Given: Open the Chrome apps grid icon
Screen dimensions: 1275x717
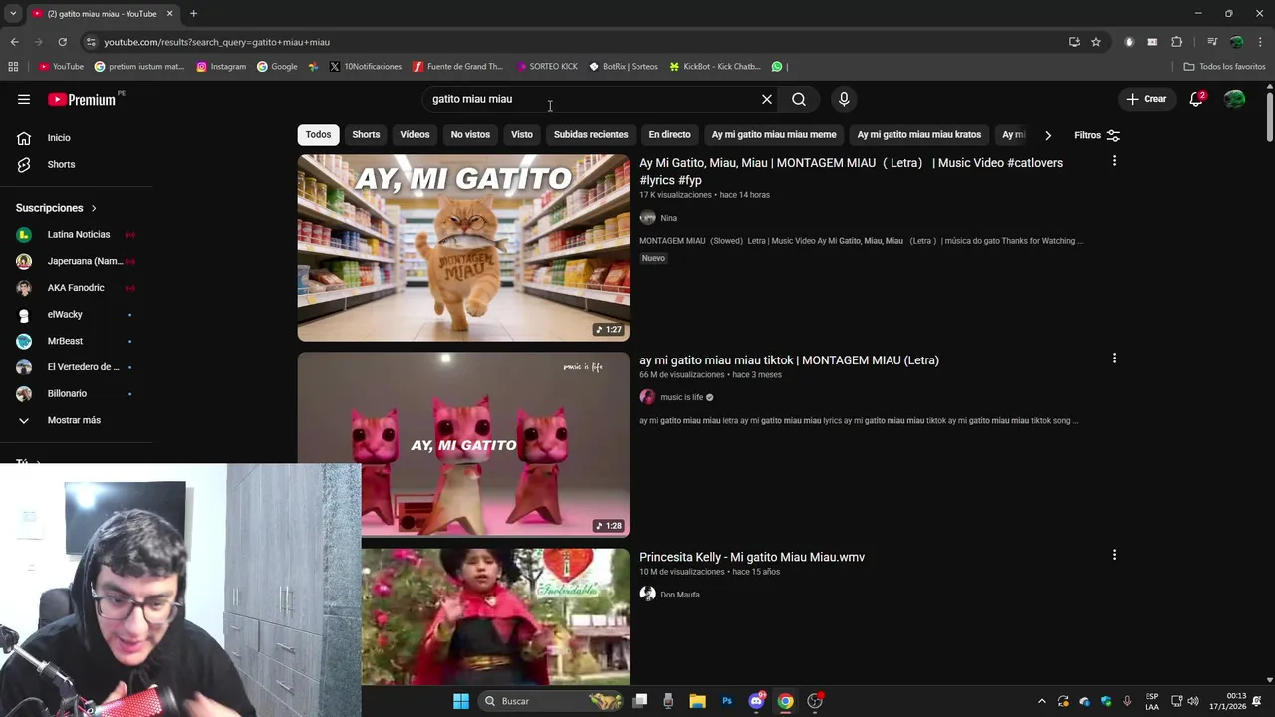Looking at the screenshot, I should click(x=13, y=67).
